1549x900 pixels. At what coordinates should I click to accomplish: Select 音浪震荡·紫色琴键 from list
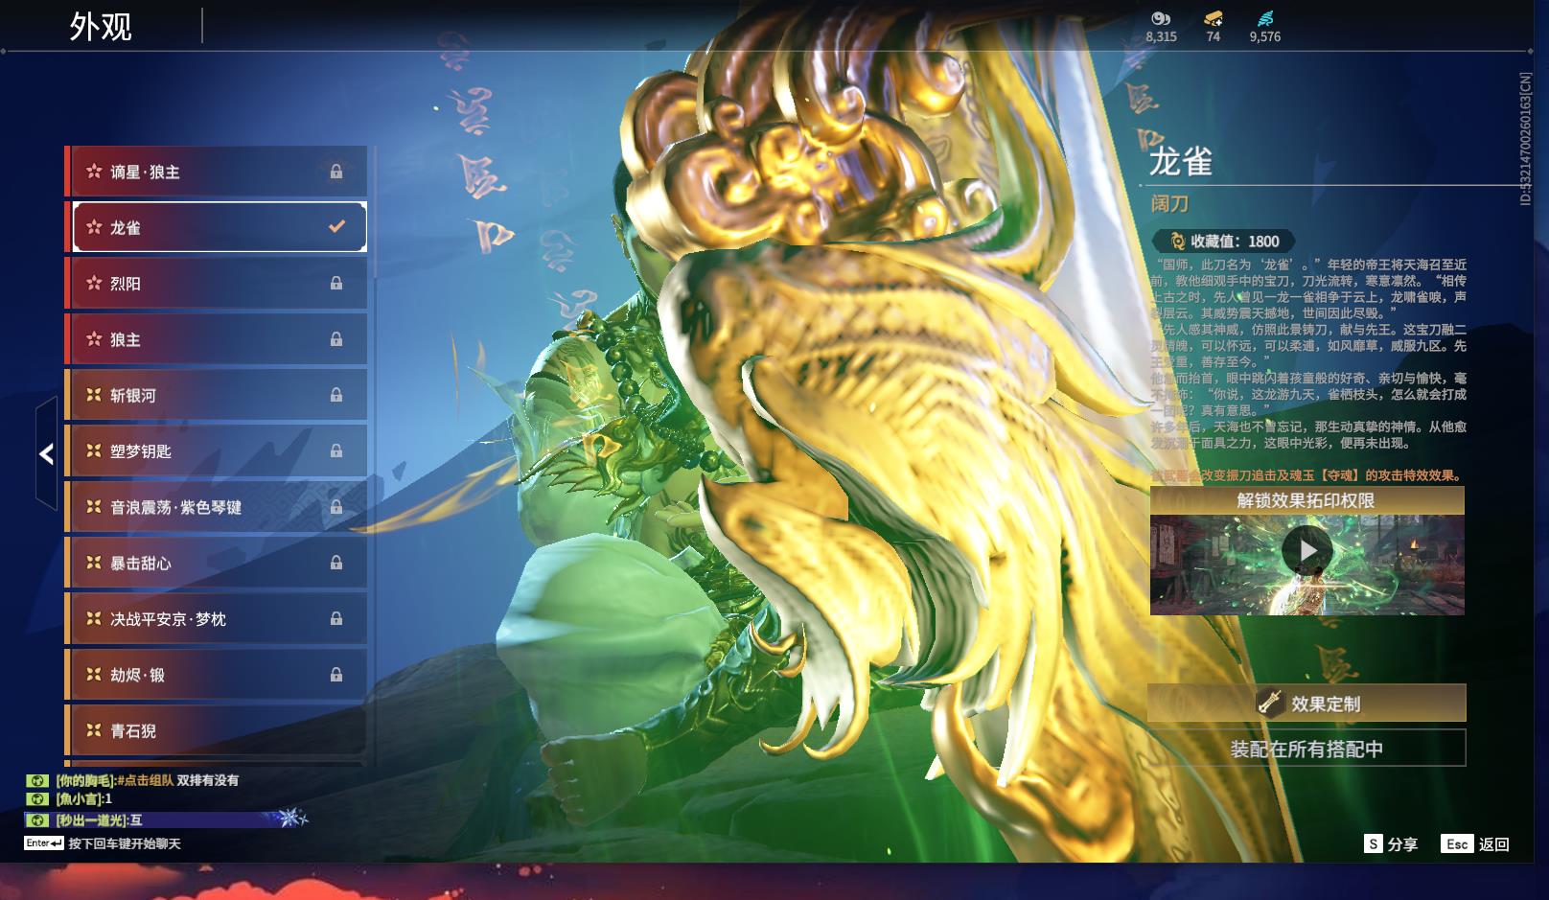[216, 507]
